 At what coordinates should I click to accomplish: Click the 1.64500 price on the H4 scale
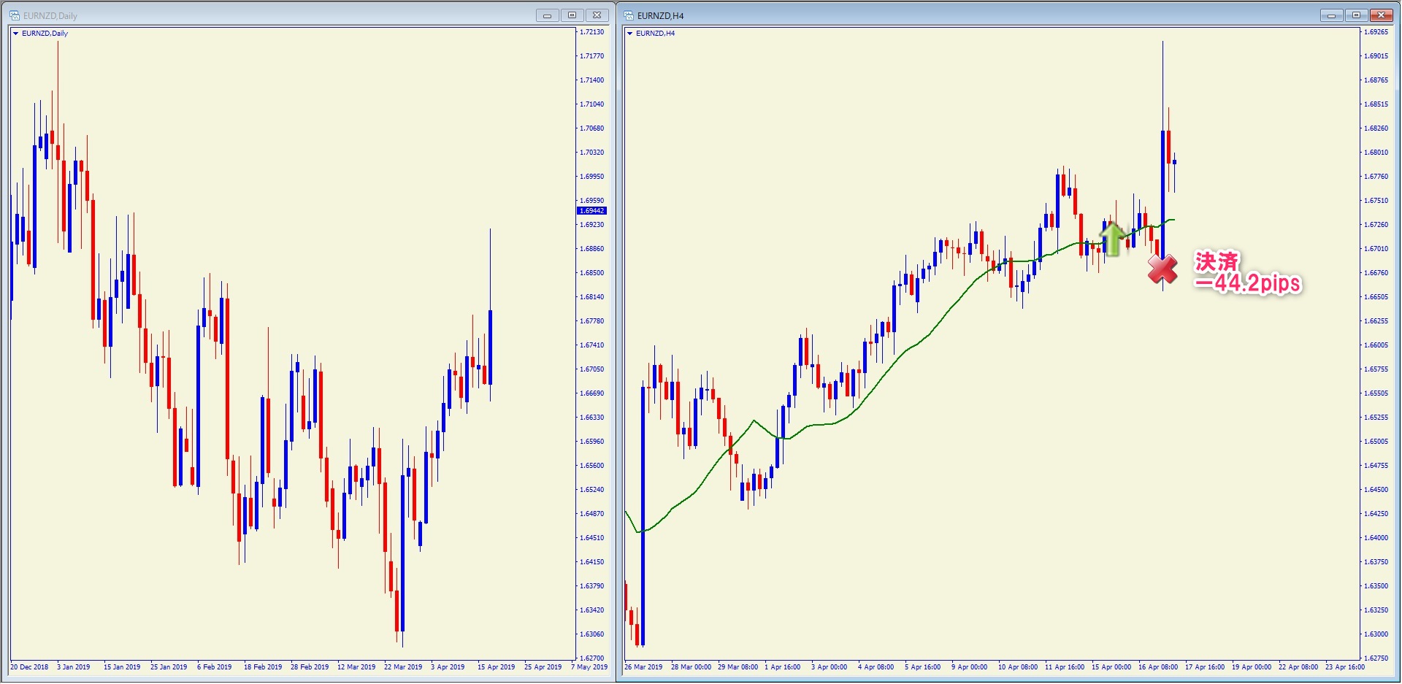[1376, 490]
